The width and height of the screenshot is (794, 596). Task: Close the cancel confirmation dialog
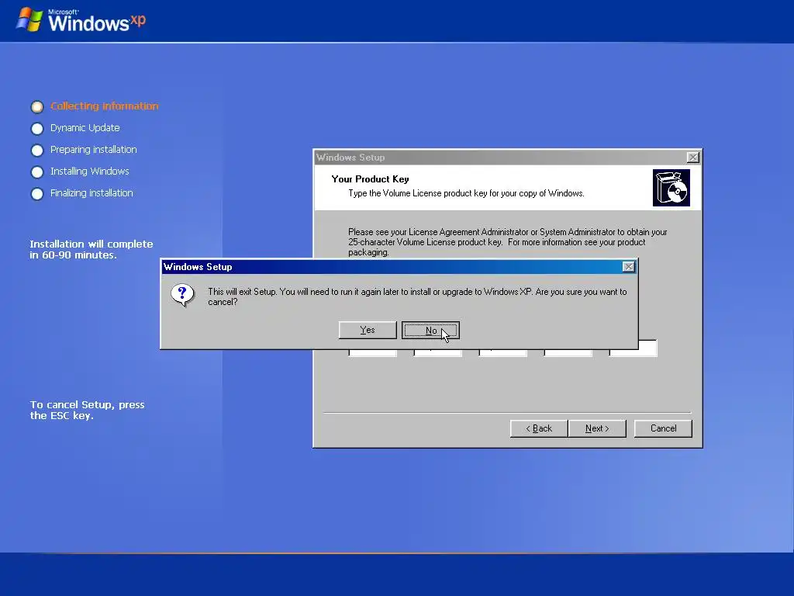[x=628, y=267]
